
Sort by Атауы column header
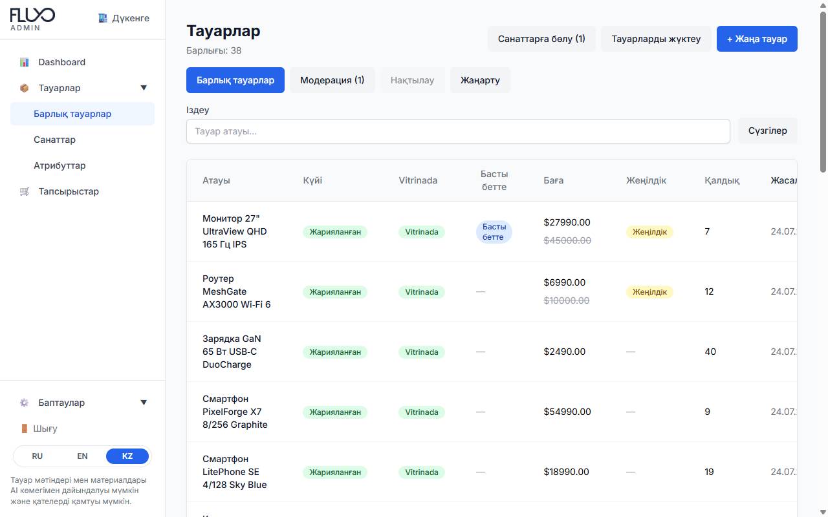216,180
